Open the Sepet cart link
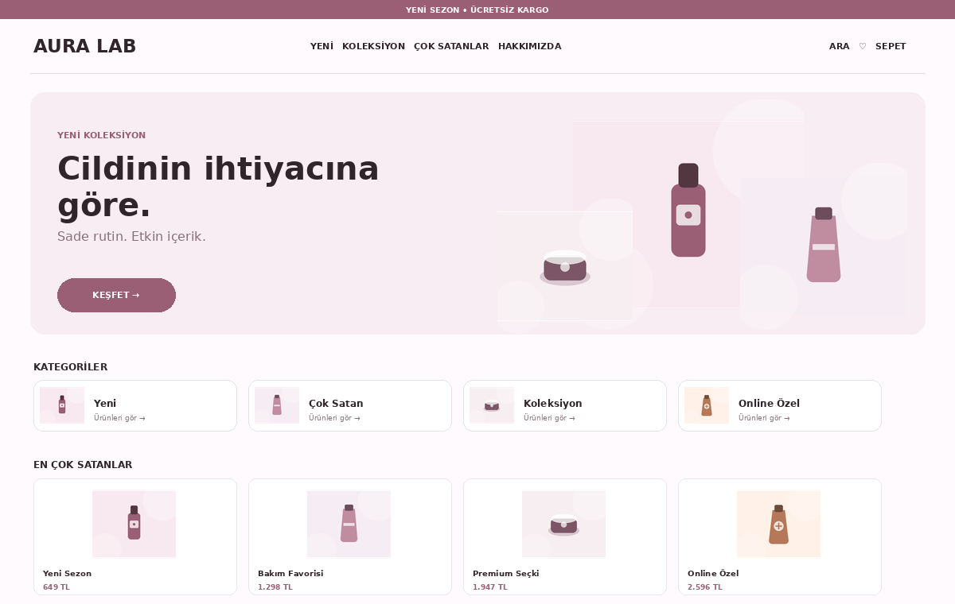955x604 pixels. click(891, 46)
